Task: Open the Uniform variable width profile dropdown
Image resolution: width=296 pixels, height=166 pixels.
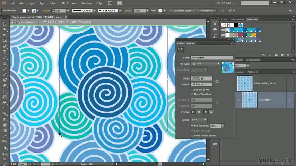Action: tap(94, 11)
